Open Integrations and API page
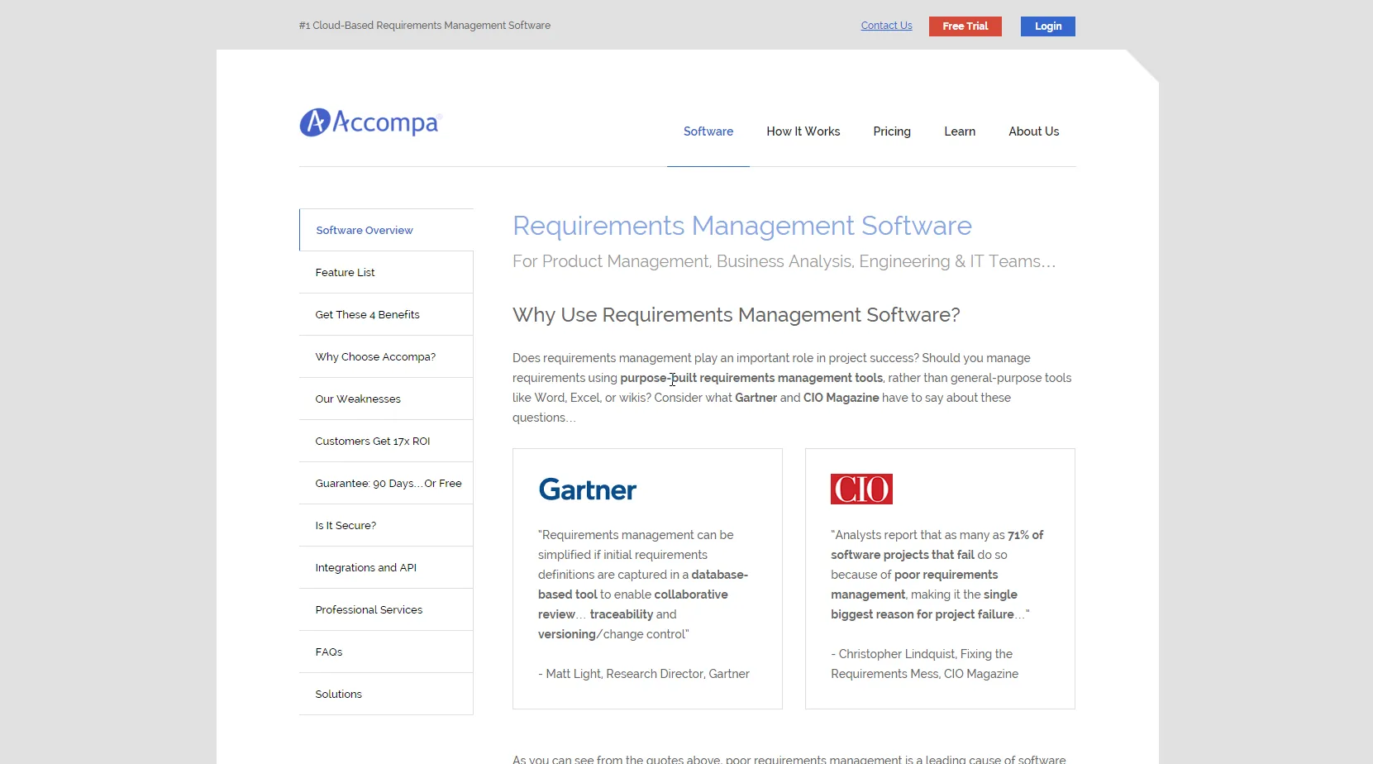1373x764 pixels. click(x=386, y=567)
